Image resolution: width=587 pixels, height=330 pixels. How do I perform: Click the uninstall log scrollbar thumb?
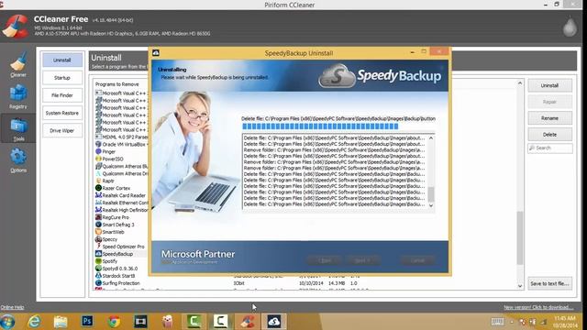coord(431,194)
